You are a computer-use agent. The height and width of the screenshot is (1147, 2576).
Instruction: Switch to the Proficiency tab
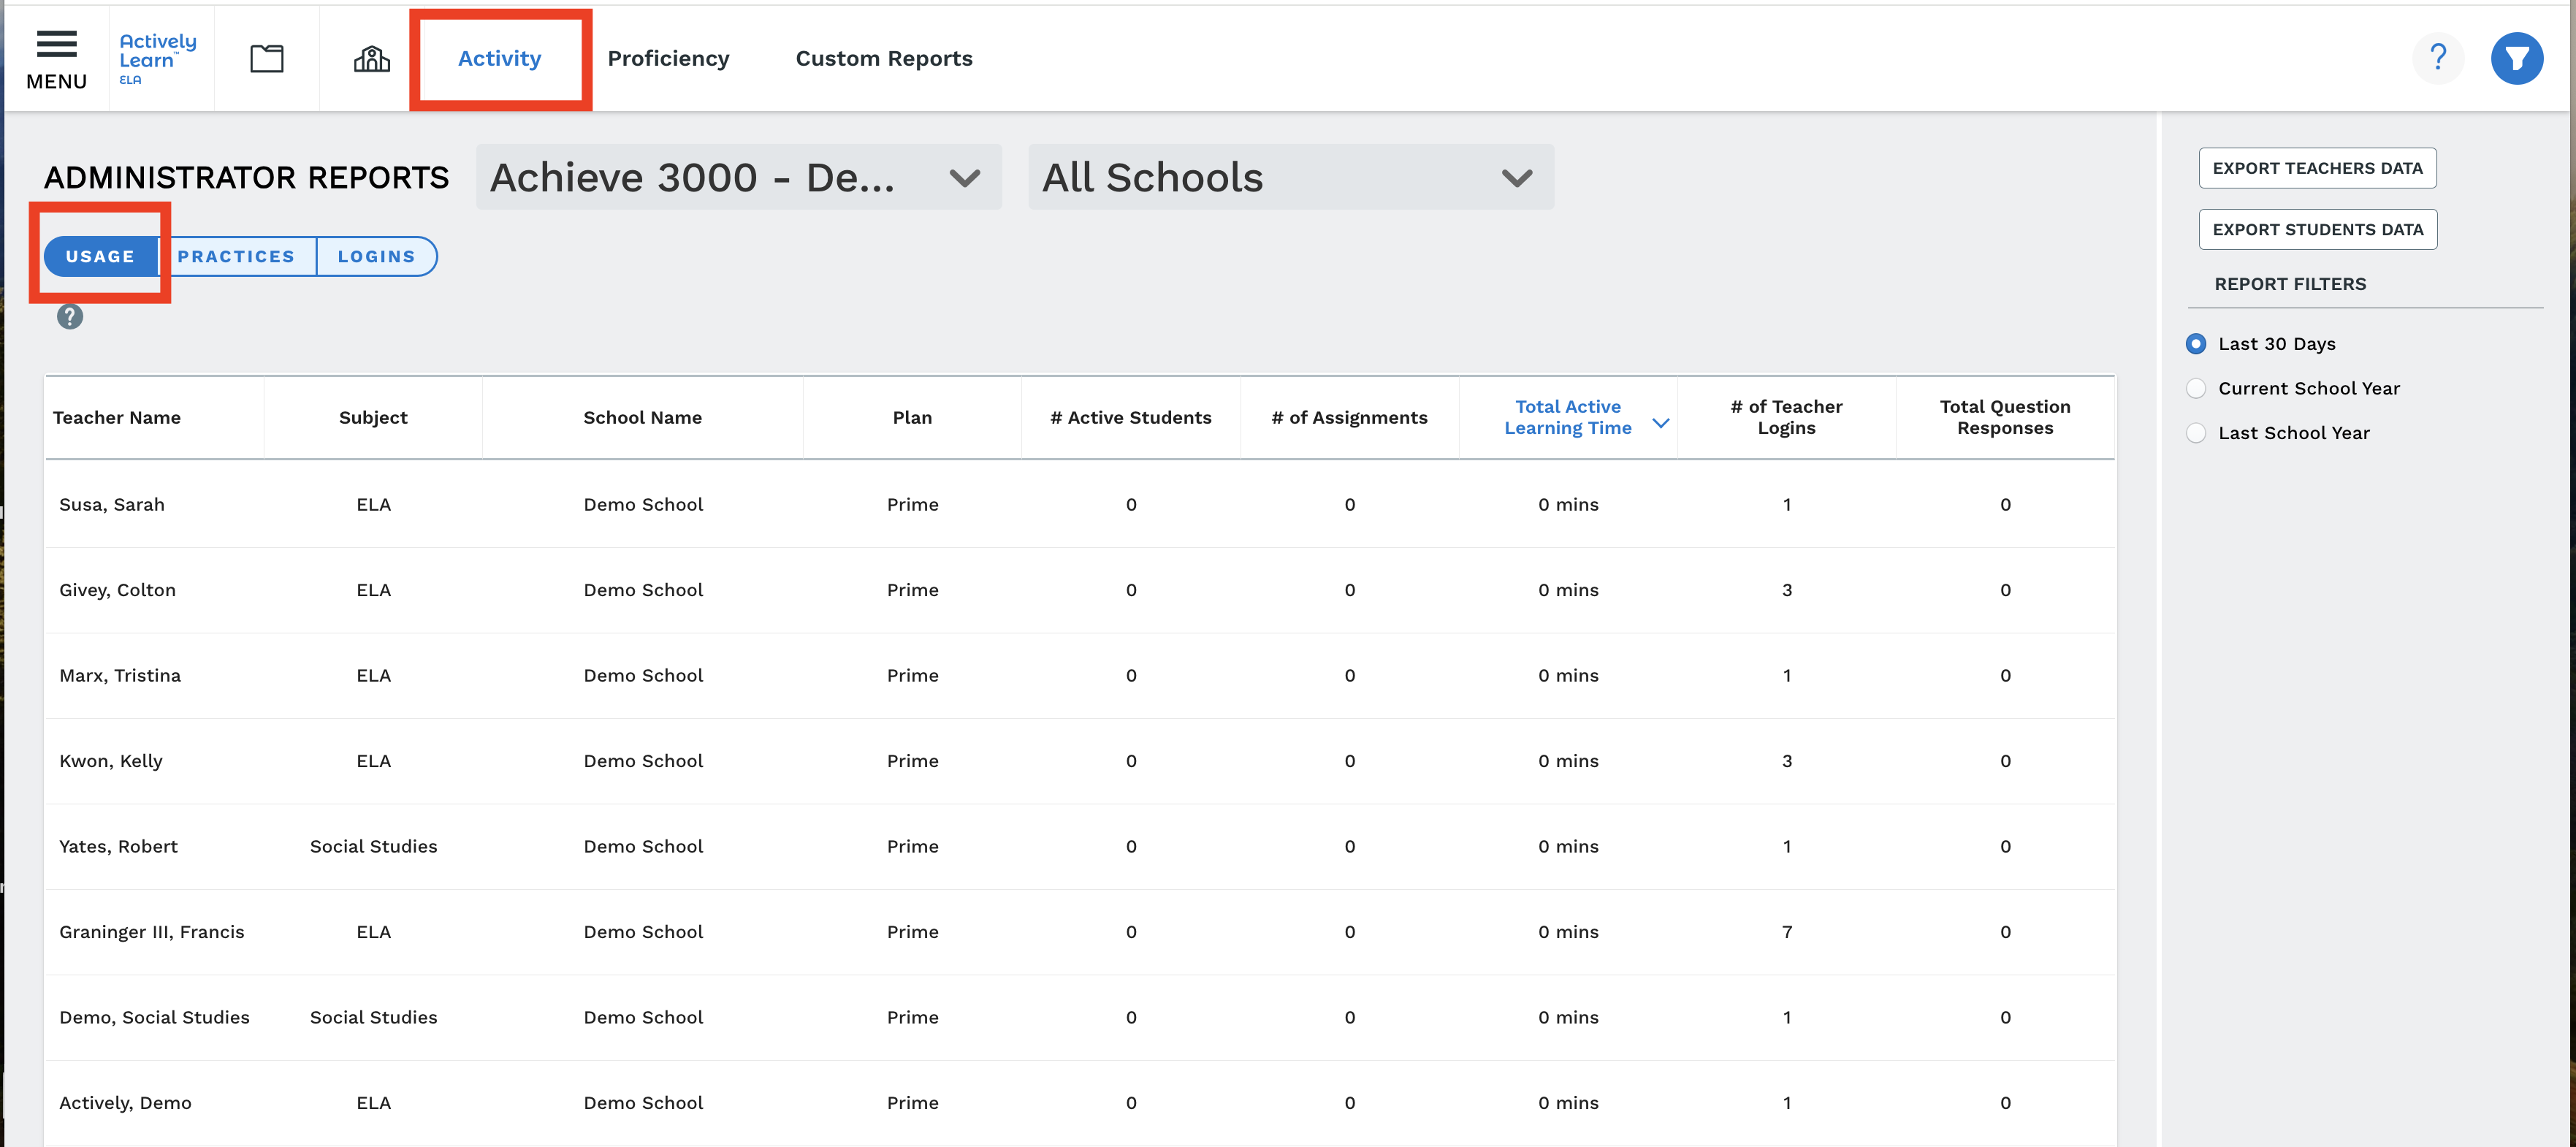point(668,58)
